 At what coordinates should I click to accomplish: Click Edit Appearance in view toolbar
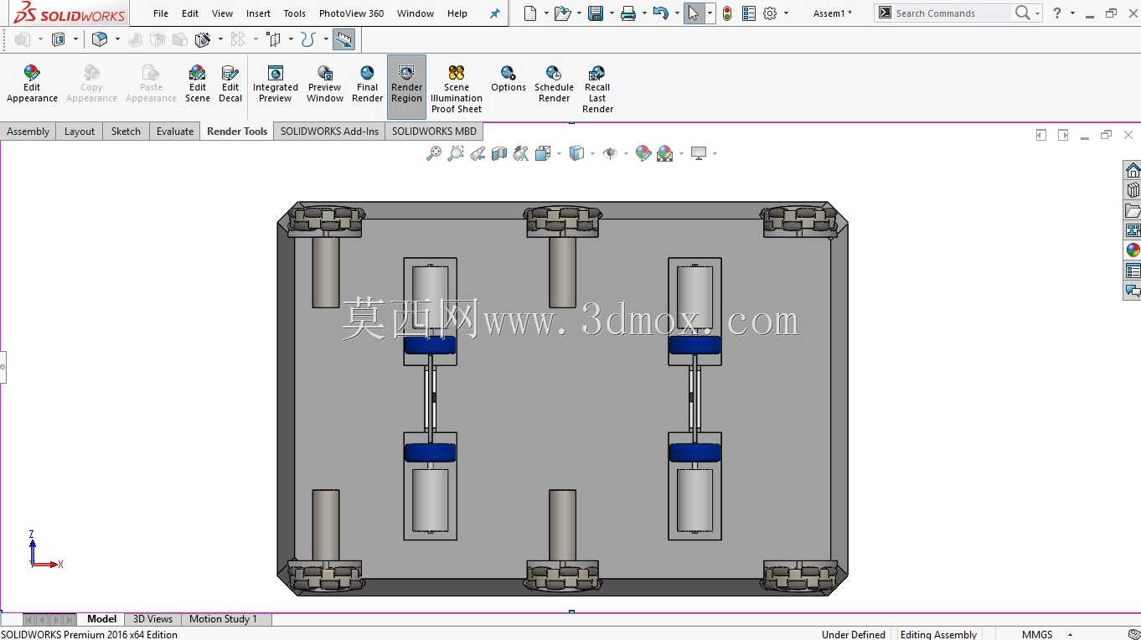click(x=643, y=153)
